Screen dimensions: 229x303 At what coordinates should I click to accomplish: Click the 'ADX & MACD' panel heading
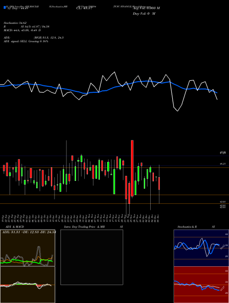[15, 227]
